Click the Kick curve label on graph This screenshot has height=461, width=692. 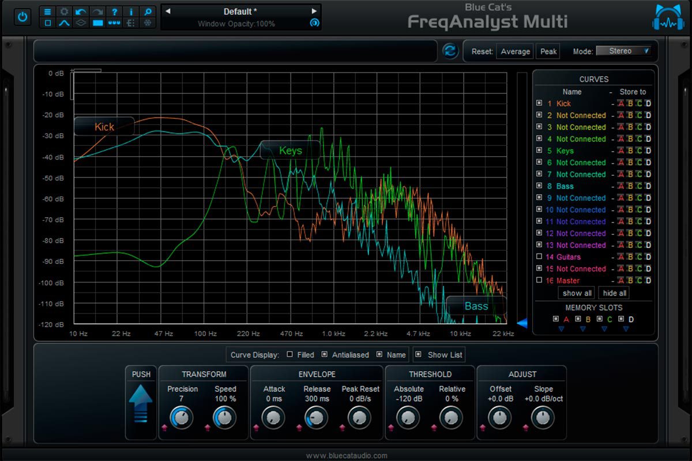pos(104,127)
